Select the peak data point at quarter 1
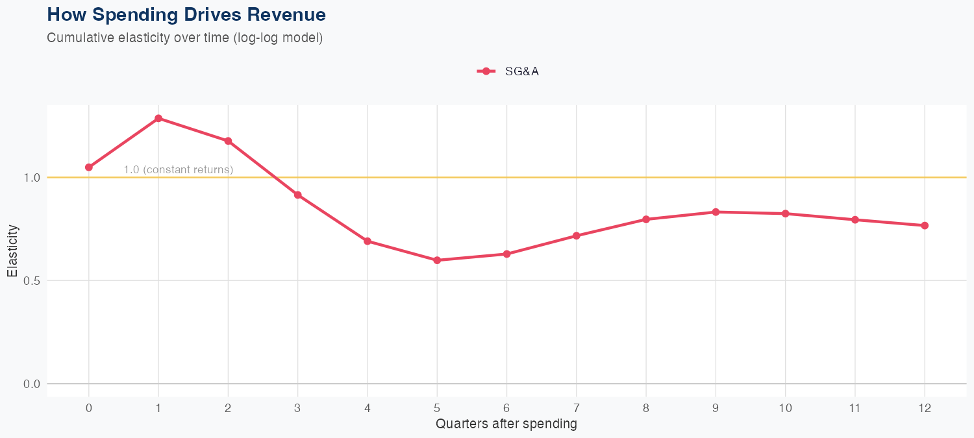The image size is (974, 438). 158,118
